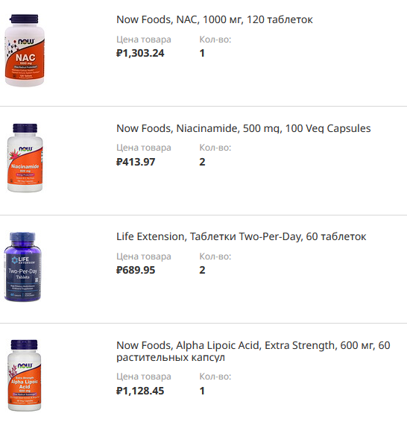407x425 pixels.
Task: Select the ₽1,128.45 Alpha Lipoic Acid price
Action: (140, 391)
